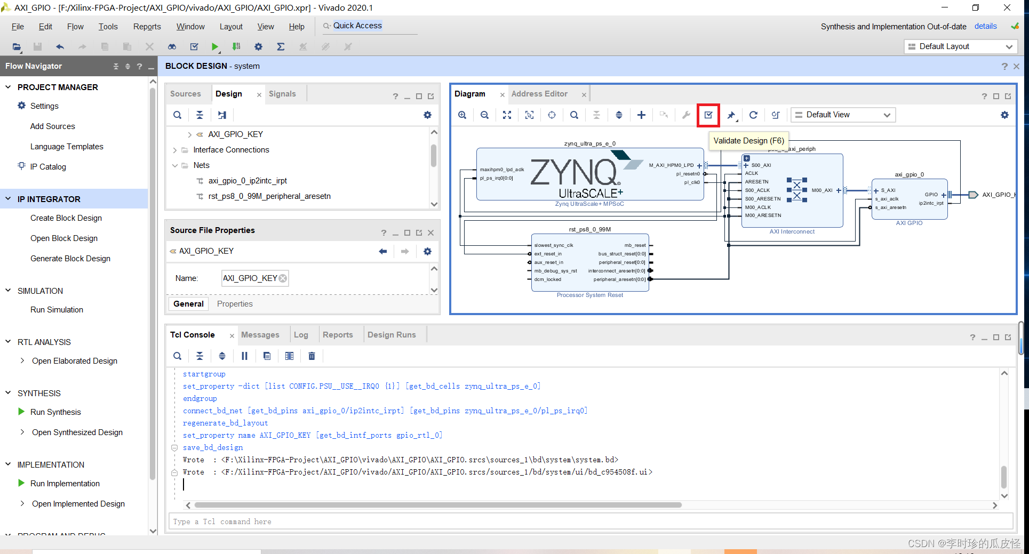Select net axi_gpio_0_ip2intc_irpt
Image resolution: width=1029 pixels, height=554 pixels.
(x=248, y=181)
